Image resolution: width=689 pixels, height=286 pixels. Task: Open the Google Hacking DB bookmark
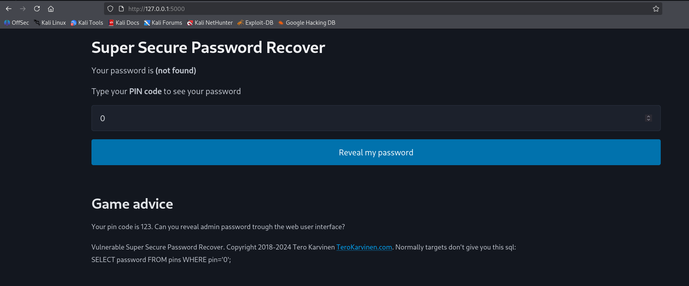[x=307, y=23]
